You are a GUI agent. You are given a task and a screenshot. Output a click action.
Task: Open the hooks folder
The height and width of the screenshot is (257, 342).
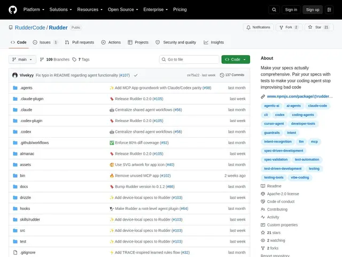coord(25,208)
